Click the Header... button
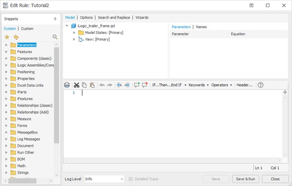This screenshot has width=292, height=186. click(244, 85)
